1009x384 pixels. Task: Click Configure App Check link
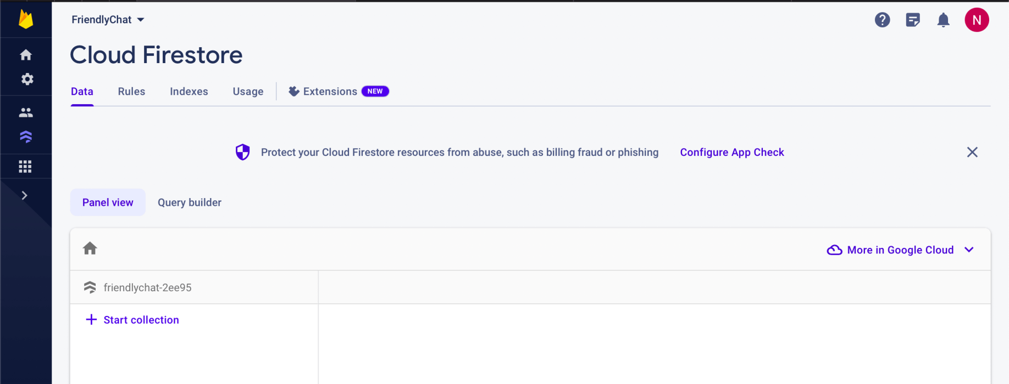731,153
